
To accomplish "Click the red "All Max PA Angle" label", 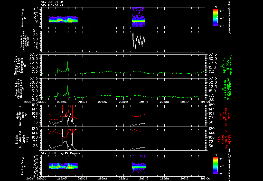I will pyautogui.click(x=224, y=139).
